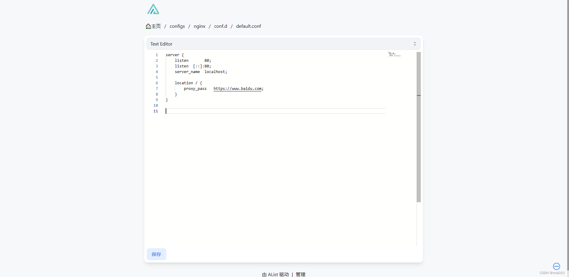Click the AList logo at top
Screen dimensions: 569x277
153,9
